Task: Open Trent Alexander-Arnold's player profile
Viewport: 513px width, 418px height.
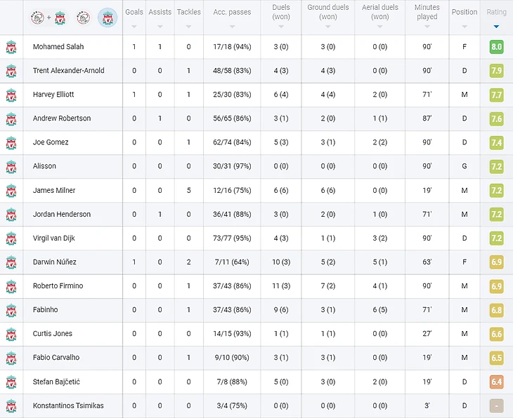Action: tap(68, 71)
